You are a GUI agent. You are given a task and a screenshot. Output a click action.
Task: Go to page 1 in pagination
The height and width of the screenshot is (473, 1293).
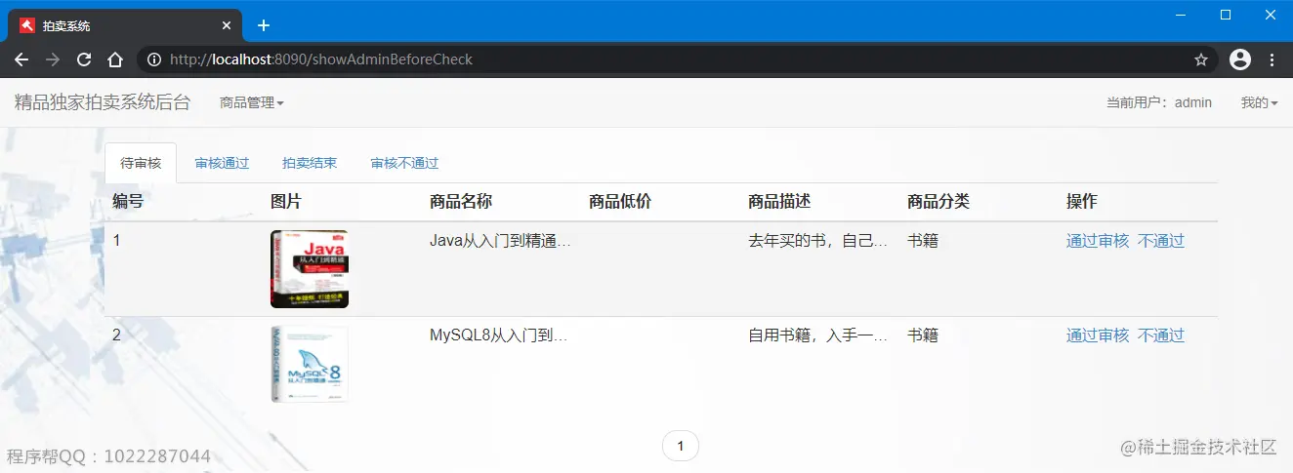(681, 446)
